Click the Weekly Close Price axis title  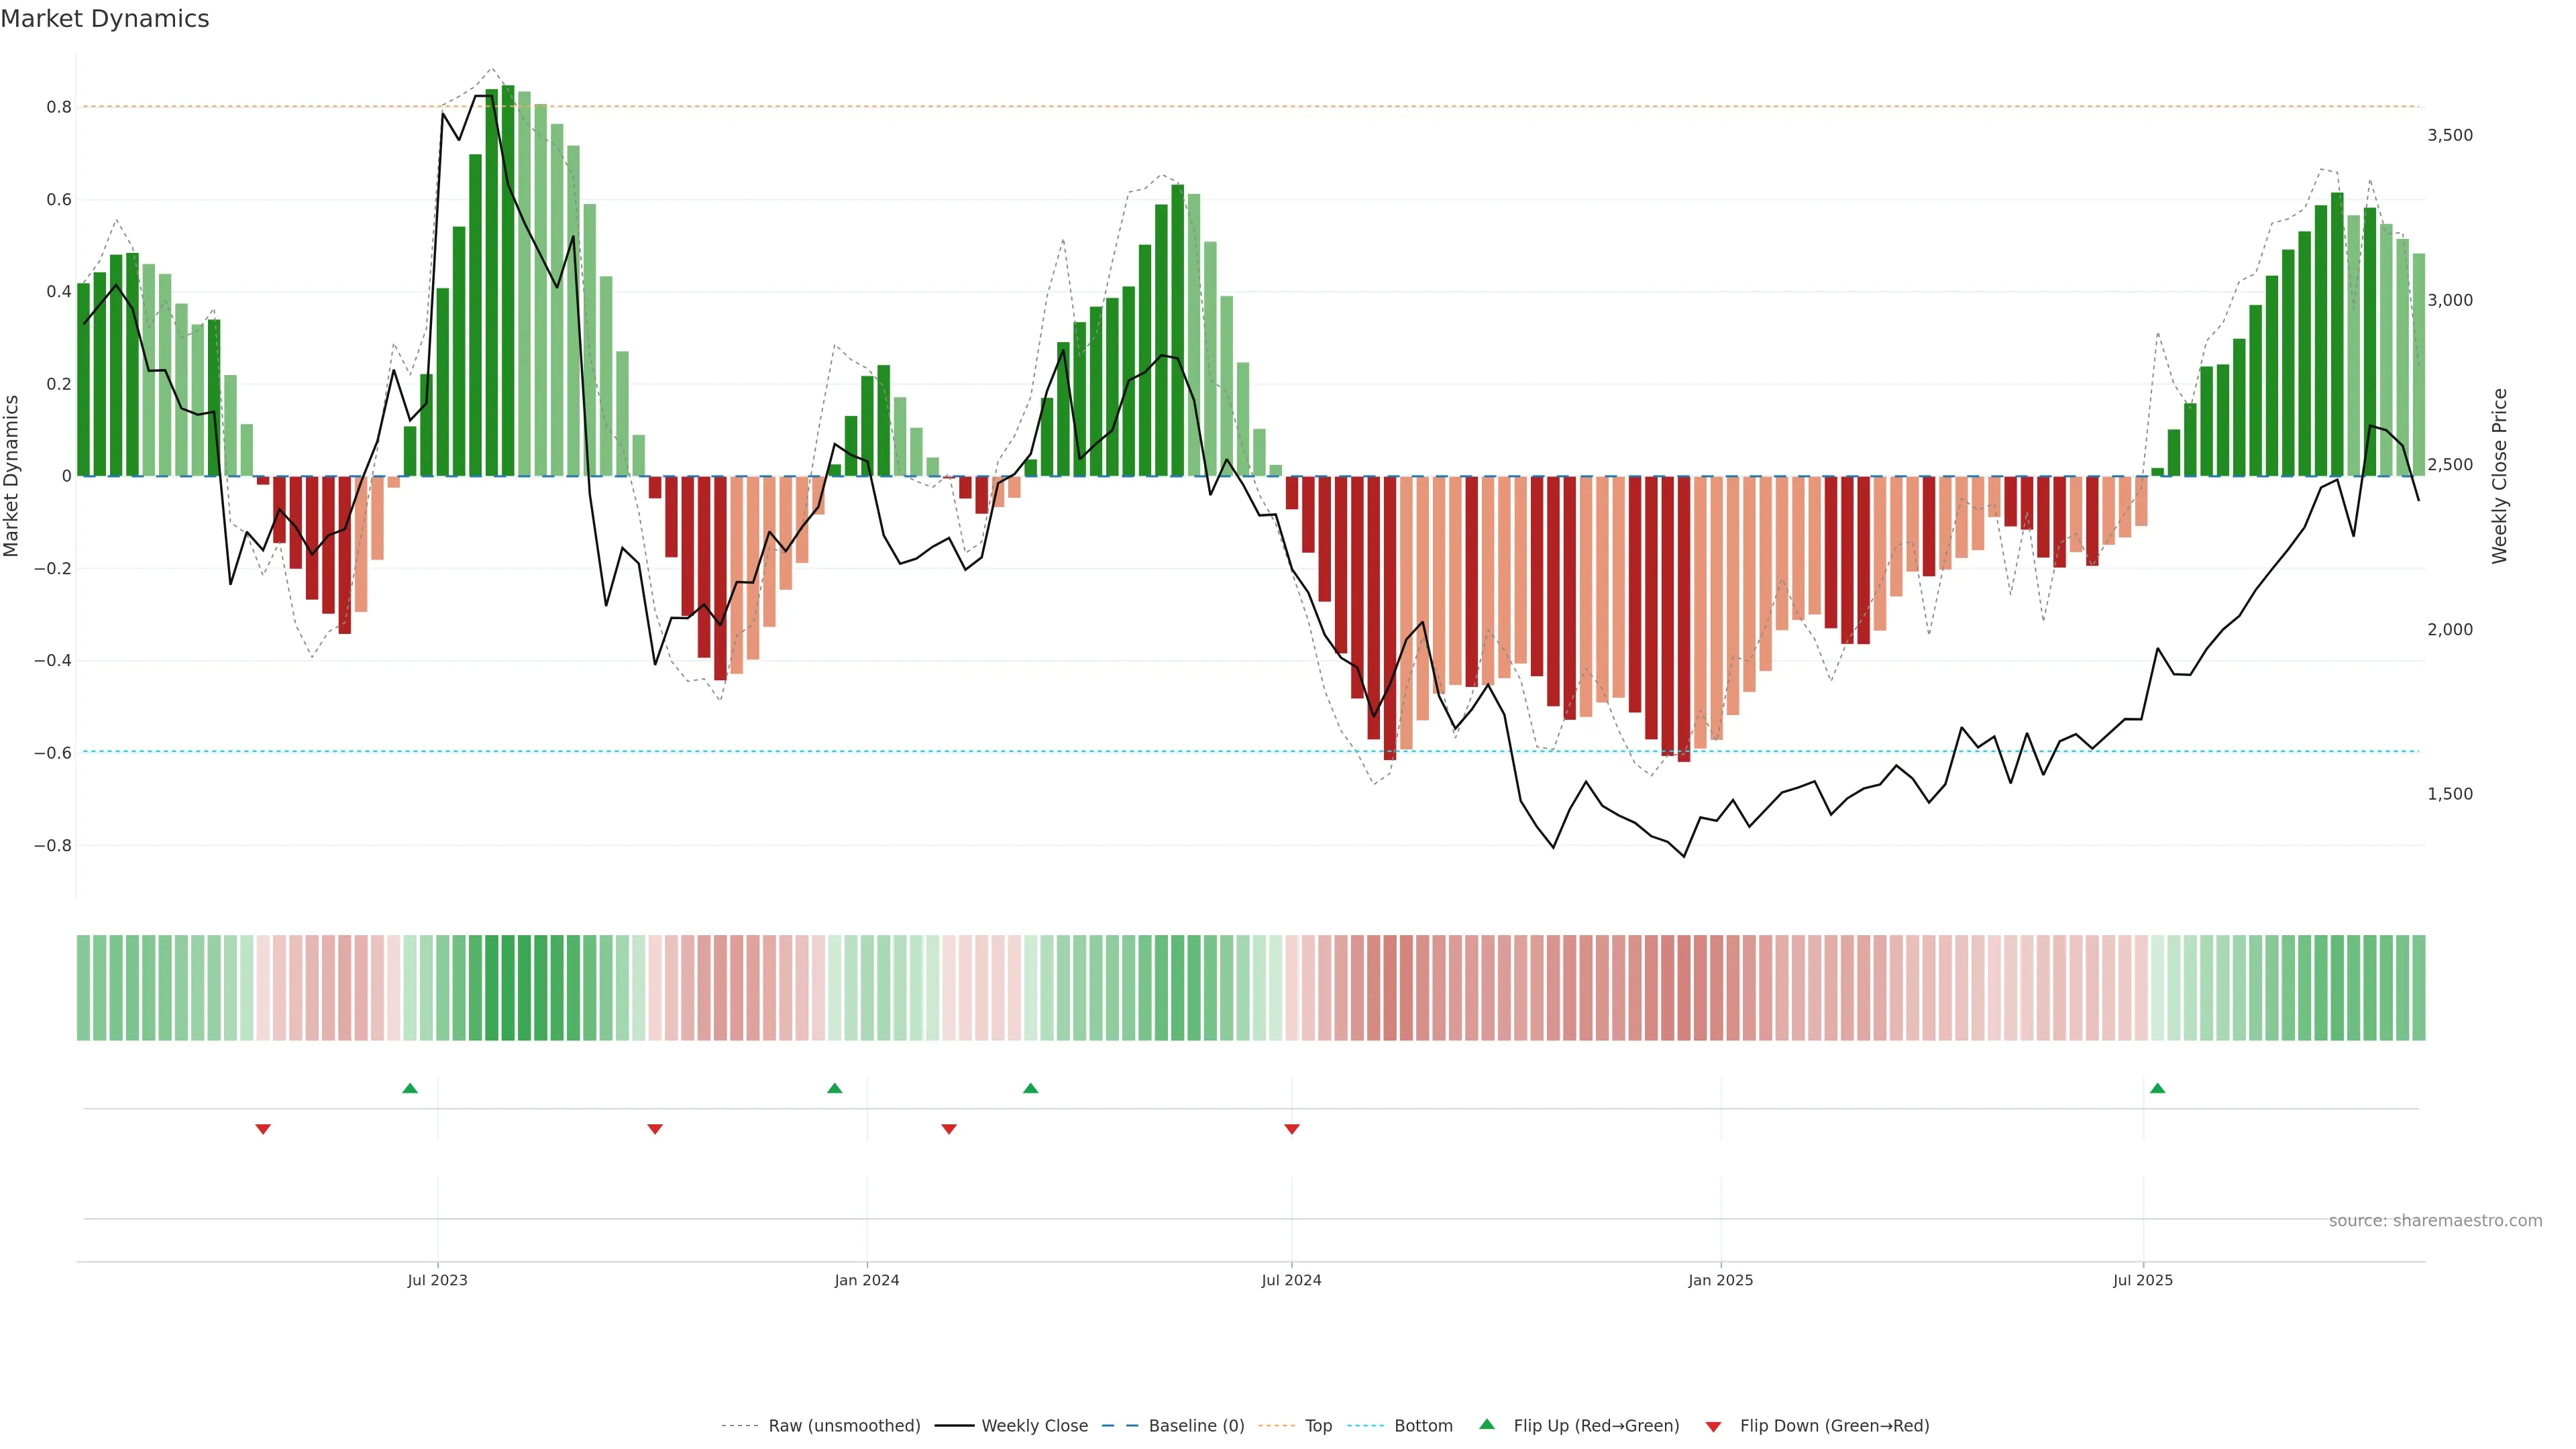pyautogui.click(x=2499, y=476)
